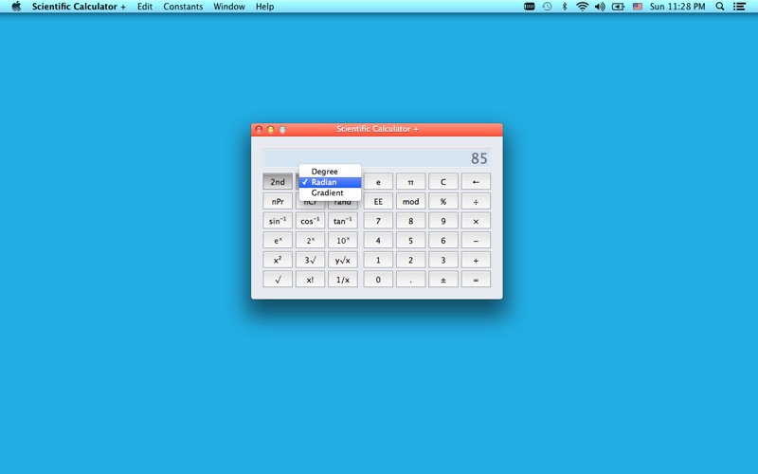Click the plus operator key
Viewport: 758px width, 474px height.
[476, 260]
